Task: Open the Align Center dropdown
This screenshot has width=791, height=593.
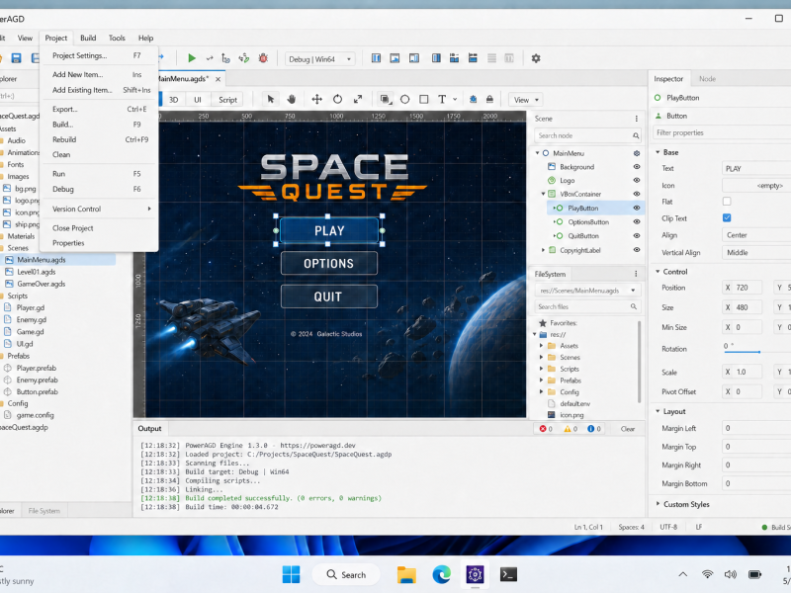Action: pos(756,235)
